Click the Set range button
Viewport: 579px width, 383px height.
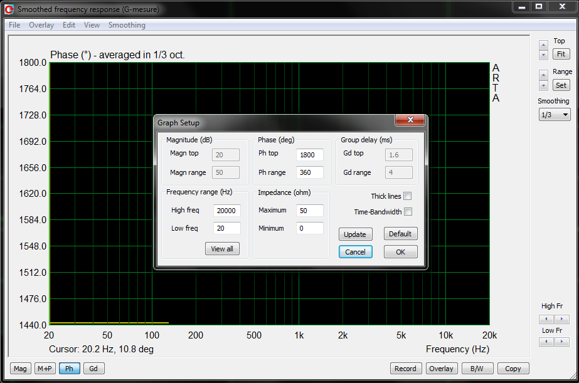pyautogui.click(x=561, y=85)
